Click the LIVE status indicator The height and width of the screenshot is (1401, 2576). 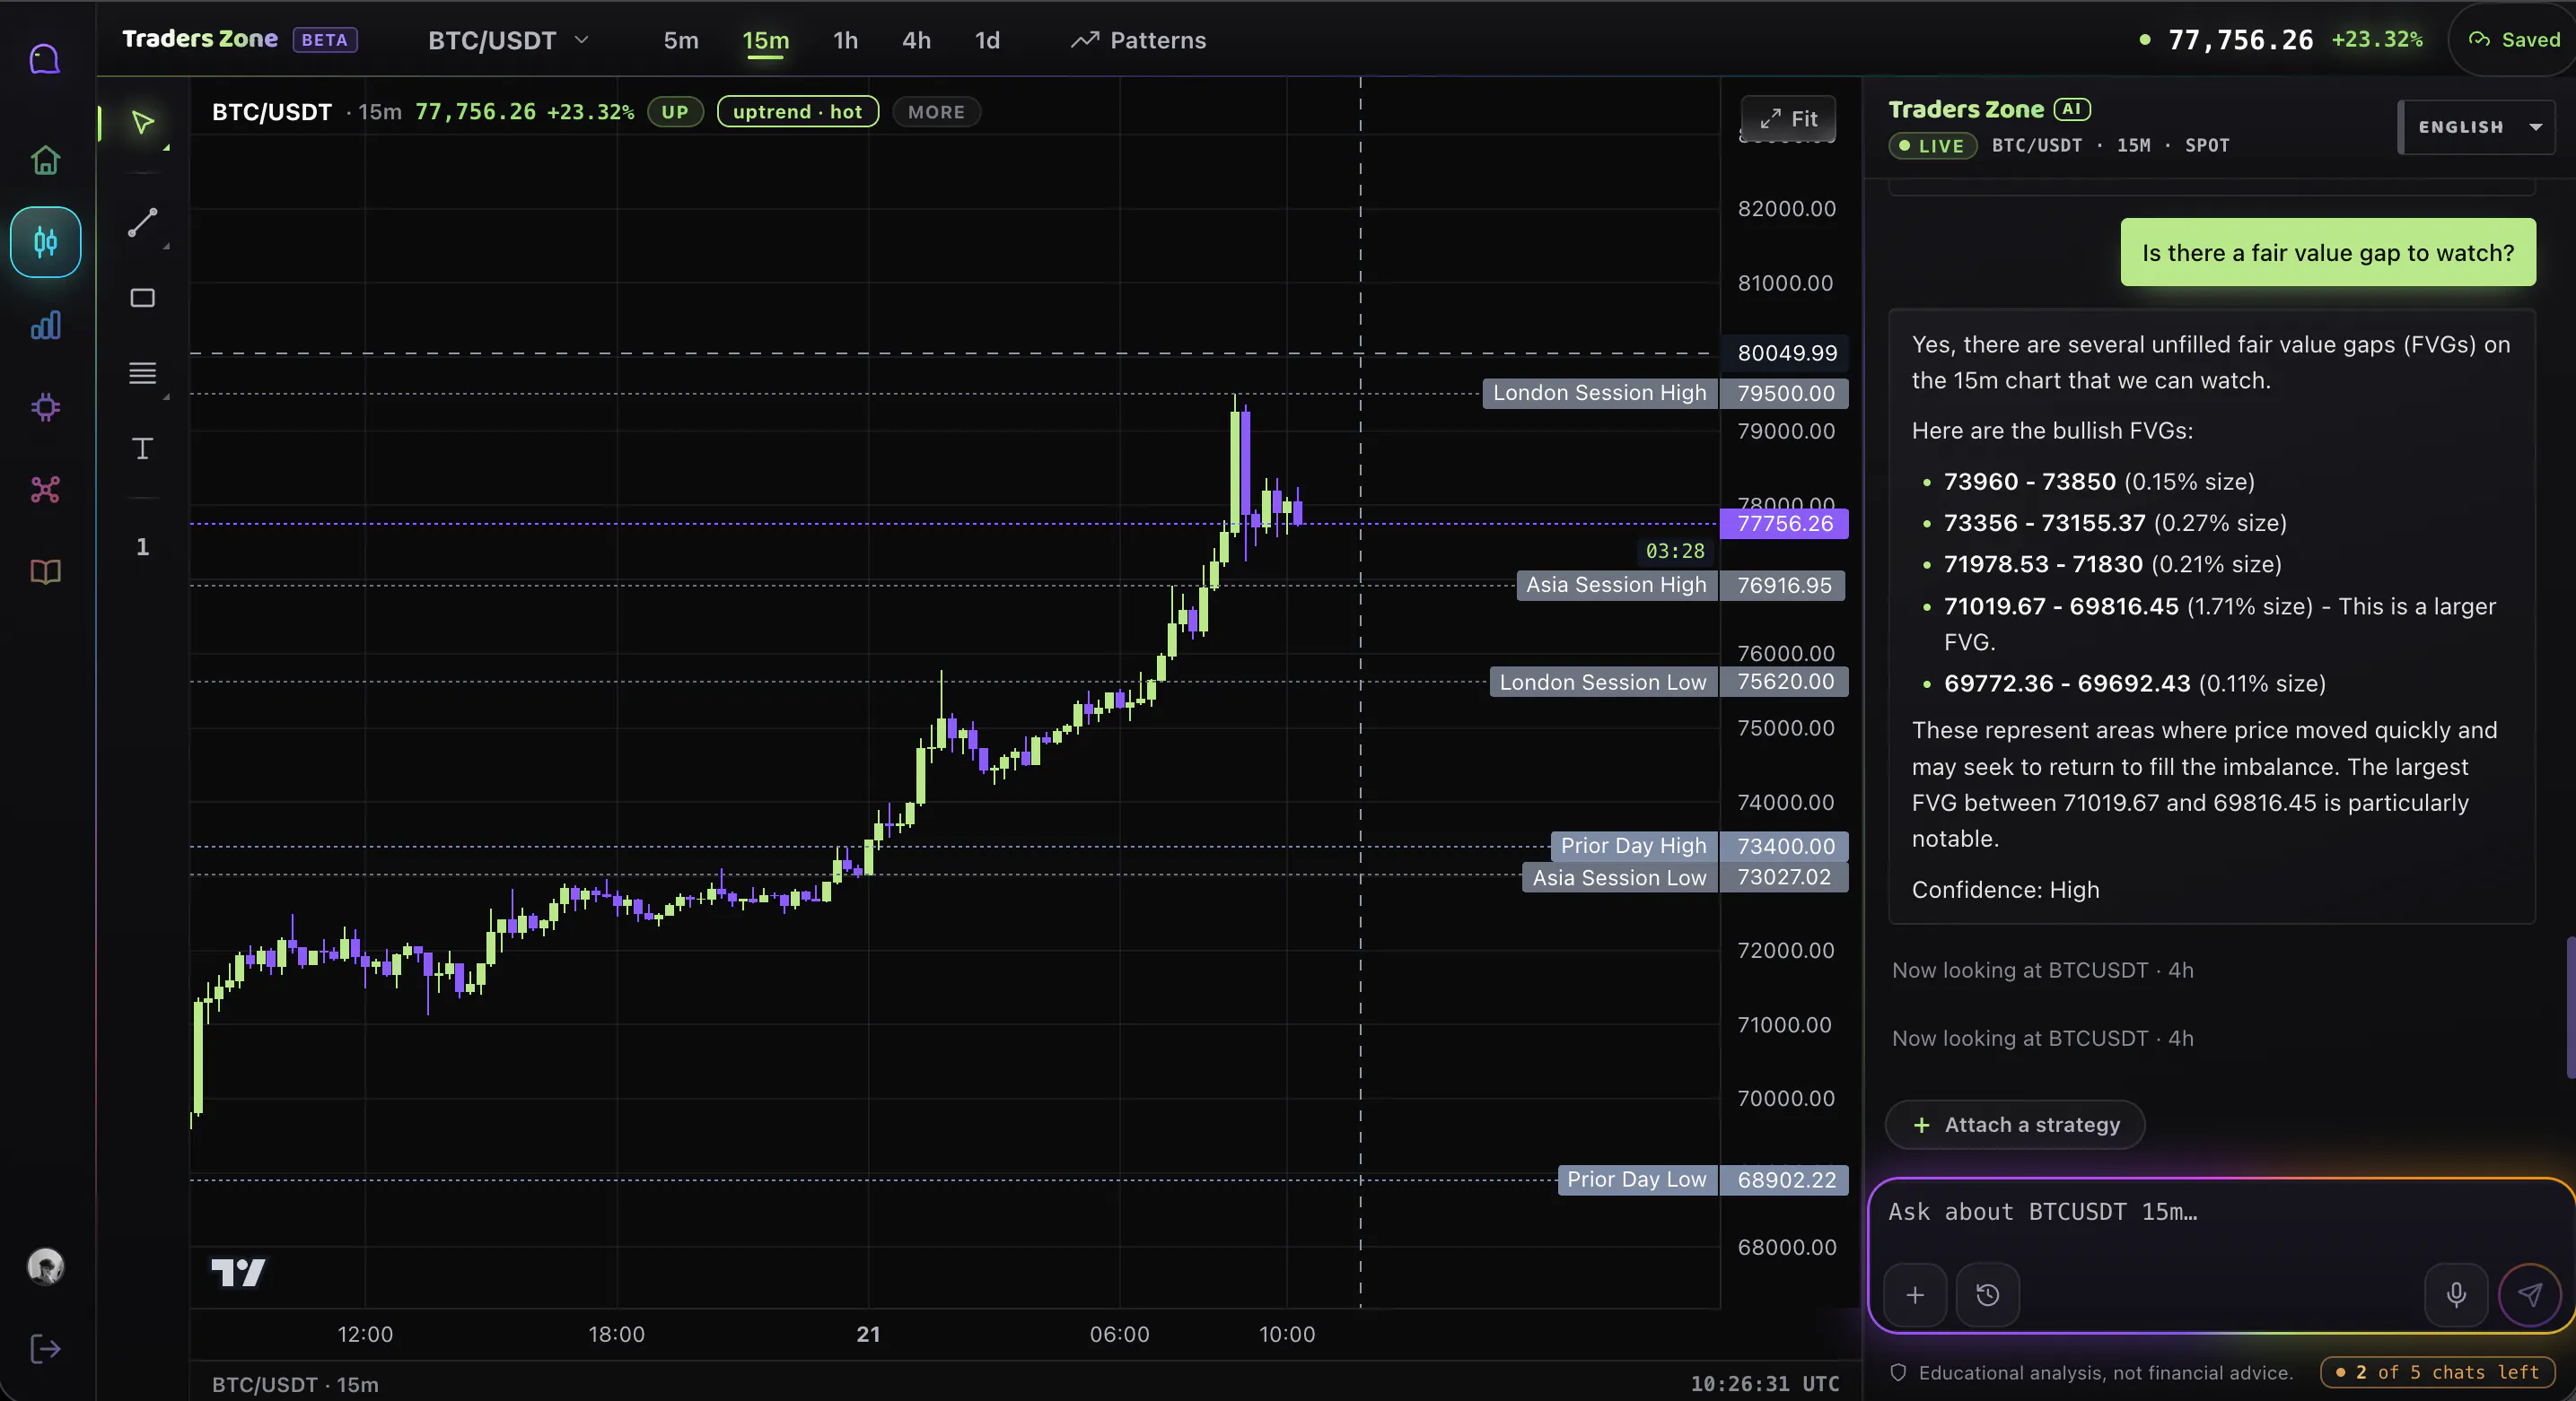1932,146
